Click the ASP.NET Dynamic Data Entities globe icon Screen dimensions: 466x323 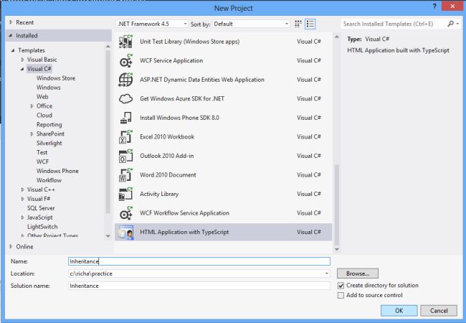pyautogui.click(x=125, y=80)
